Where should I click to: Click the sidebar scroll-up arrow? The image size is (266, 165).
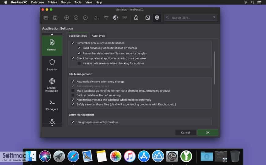pos(52,34)
